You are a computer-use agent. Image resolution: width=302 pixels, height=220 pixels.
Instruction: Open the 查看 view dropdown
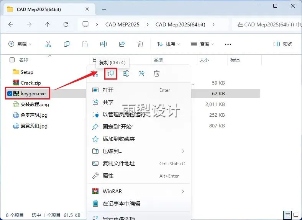[202, 44]
